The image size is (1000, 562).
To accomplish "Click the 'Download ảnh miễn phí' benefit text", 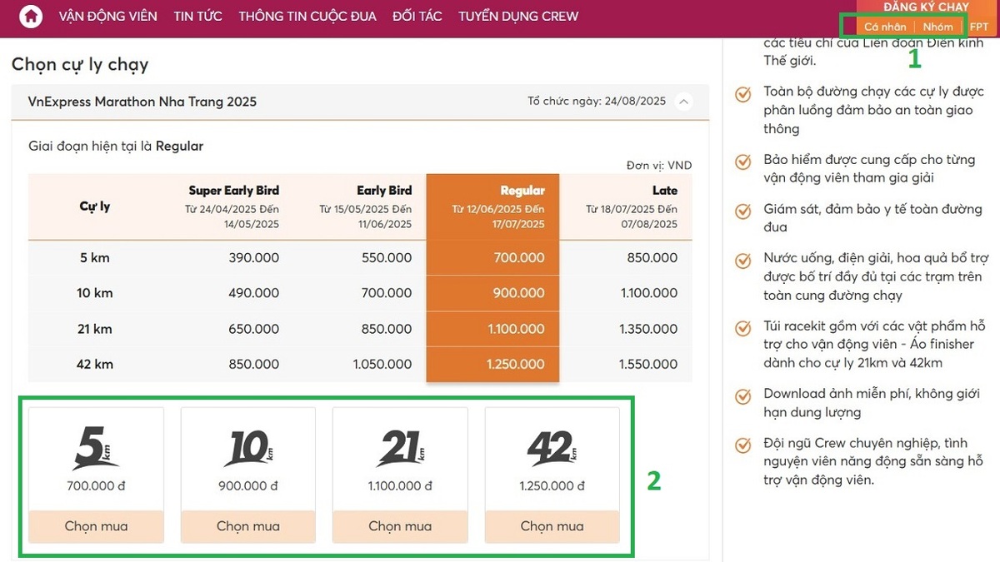I will tap(870, 405).
